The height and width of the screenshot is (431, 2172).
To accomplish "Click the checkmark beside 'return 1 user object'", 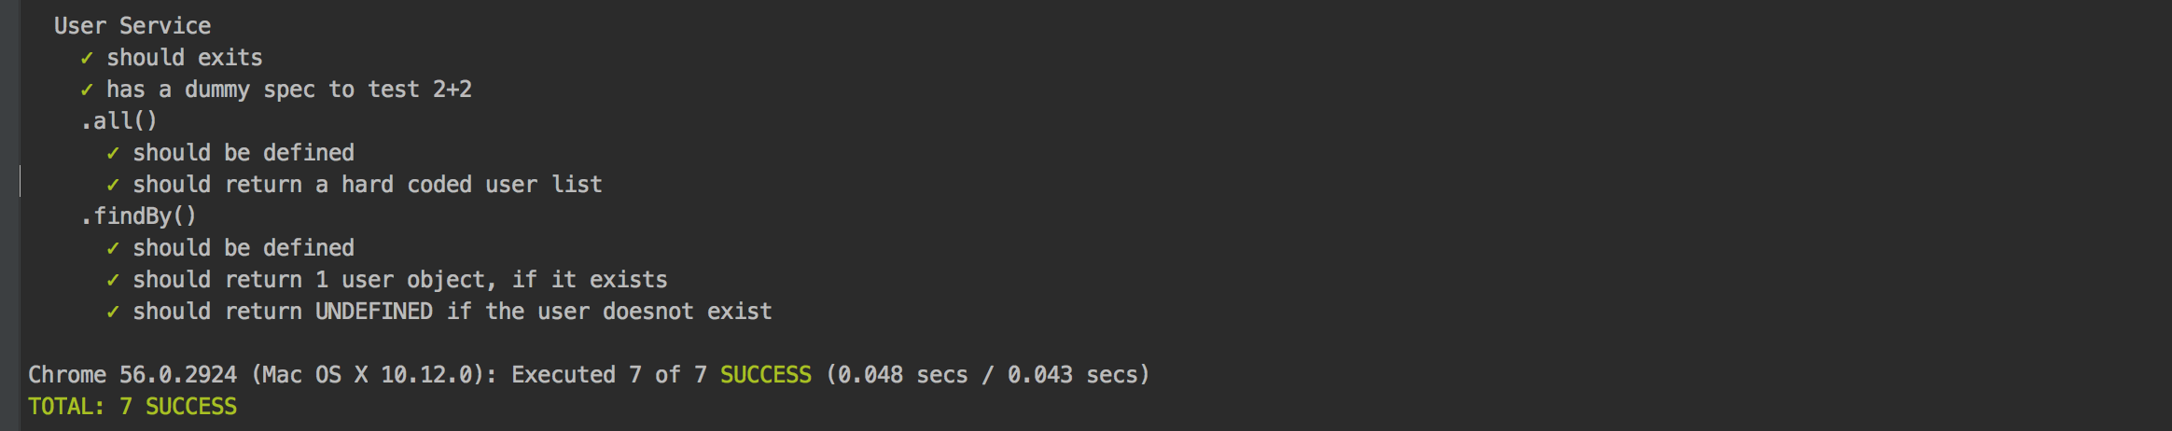I will pos(113,280).
